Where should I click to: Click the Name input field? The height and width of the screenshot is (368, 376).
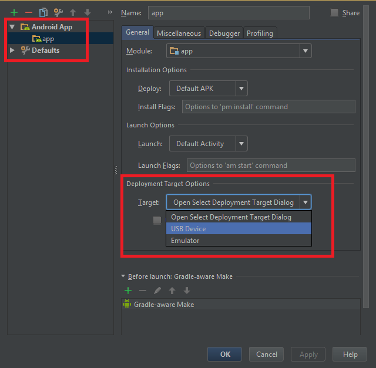tap(229, 13)
